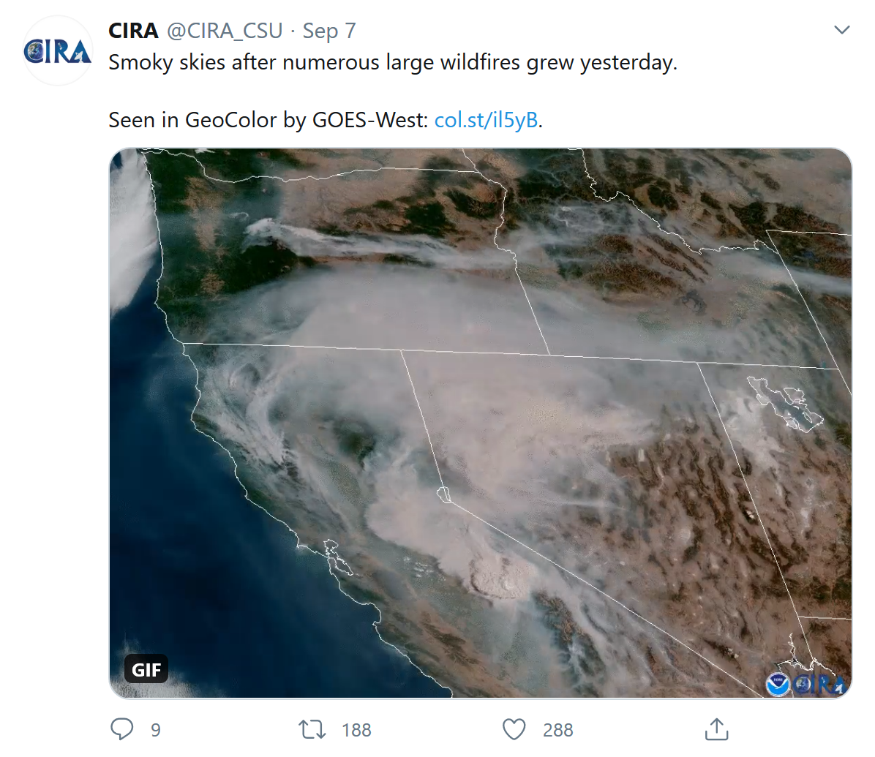Like the tweet with the heart icon
The image size is (875, 757).
tap(514, 729)
